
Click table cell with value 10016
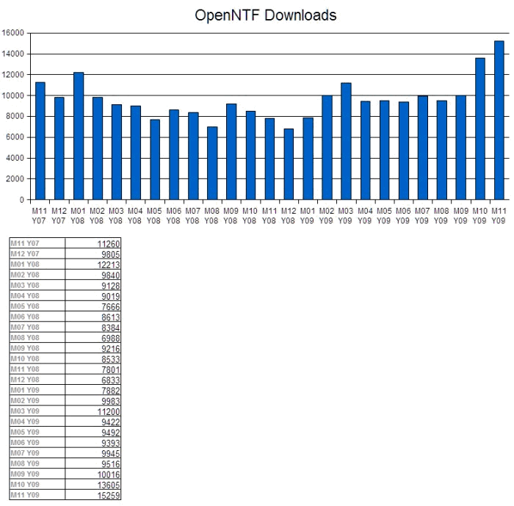(x=93, y=474)
